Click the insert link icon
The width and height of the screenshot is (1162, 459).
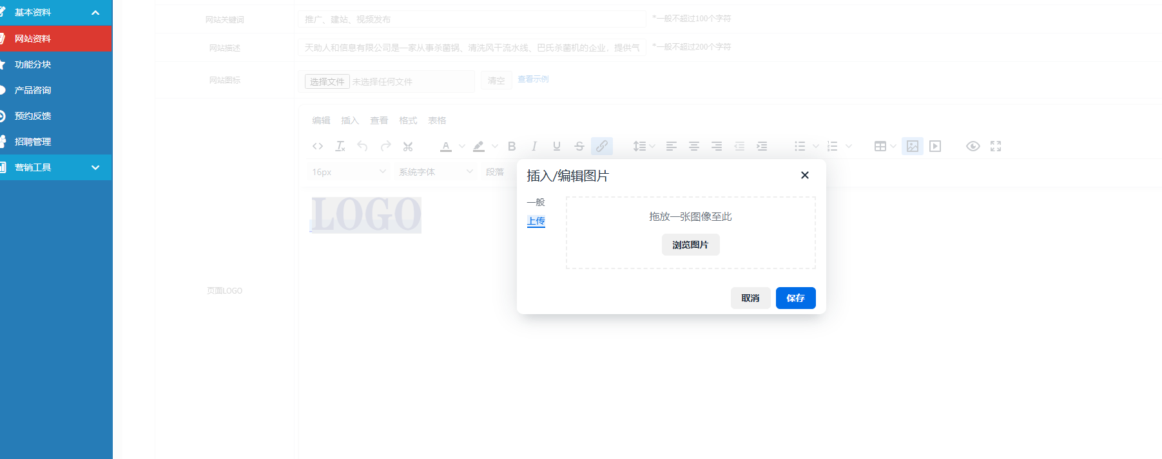click(601, 146)
